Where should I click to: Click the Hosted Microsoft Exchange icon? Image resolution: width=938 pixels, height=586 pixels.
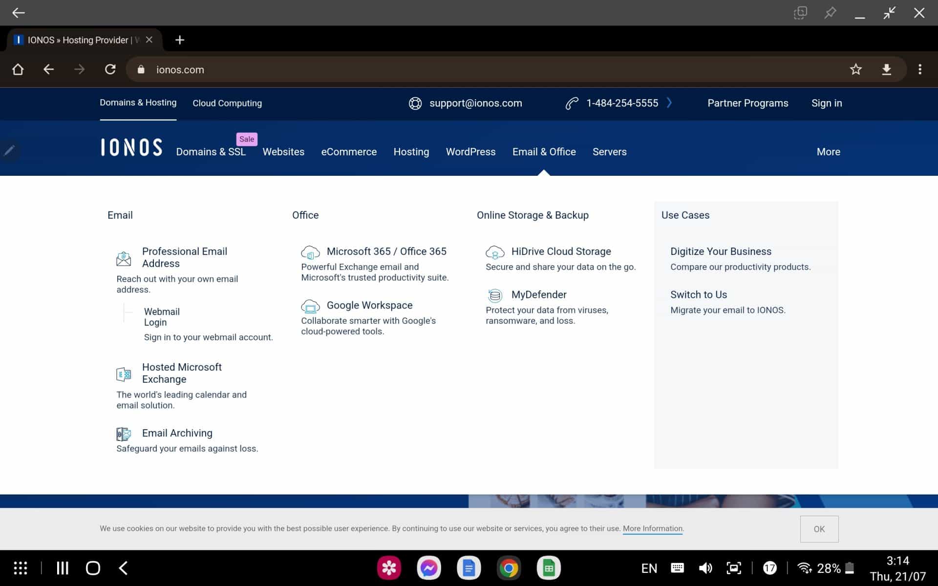[123, 374]
